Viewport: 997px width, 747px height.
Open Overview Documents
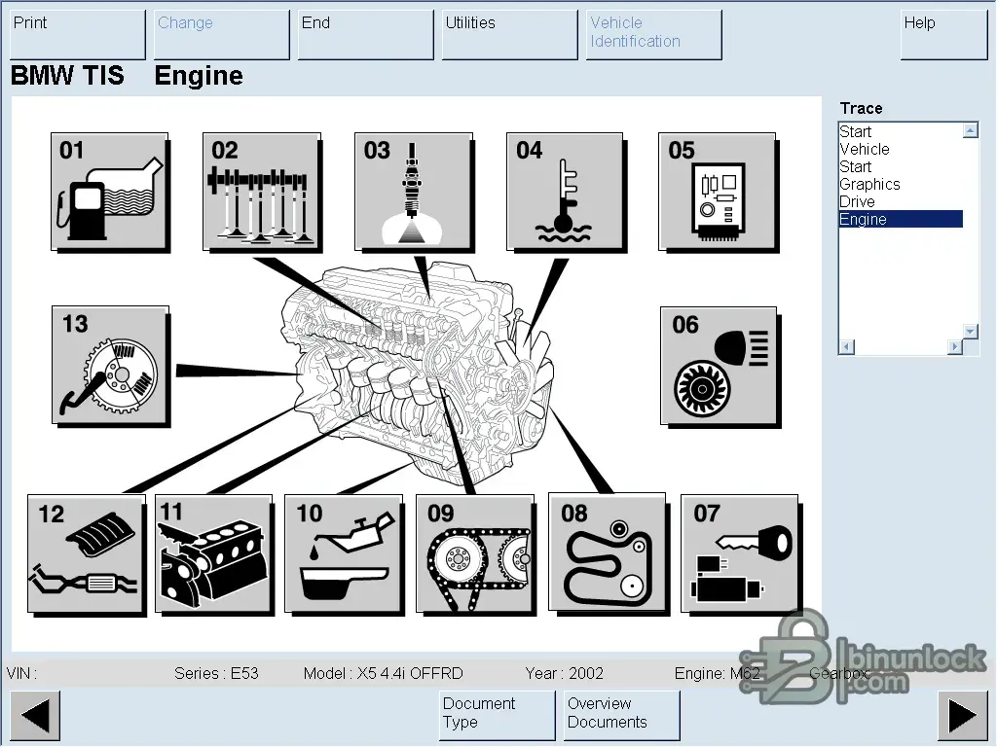(x=622, y=716)
